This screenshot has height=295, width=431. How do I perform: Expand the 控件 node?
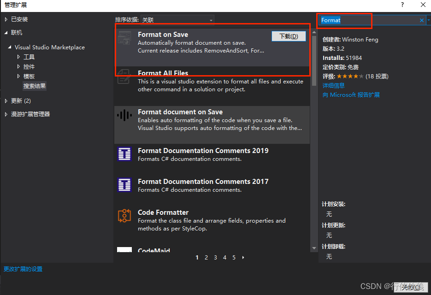coord(18,66)
